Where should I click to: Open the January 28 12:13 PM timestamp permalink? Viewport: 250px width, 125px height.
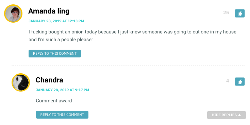coord(56,21)
